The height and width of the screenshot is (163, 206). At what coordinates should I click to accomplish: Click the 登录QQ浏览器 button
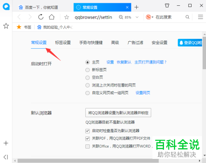[x=190, y=43]
